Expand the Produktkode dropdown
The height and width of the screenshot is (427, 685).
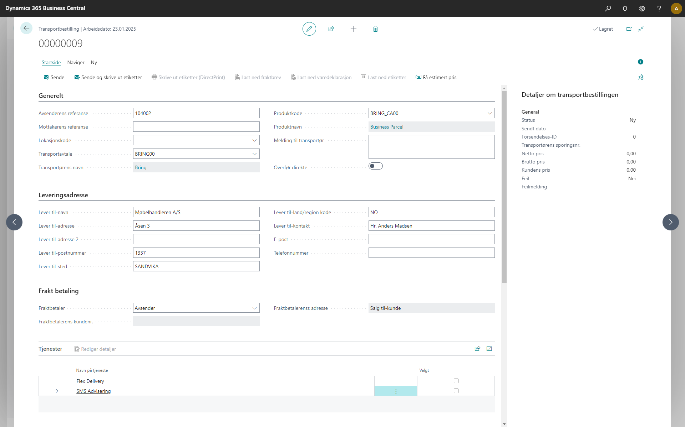489,113
